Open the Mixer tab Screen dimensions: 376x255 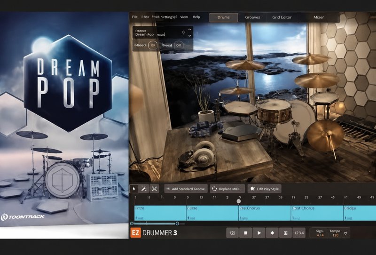pyautogui.click(x=319, y=17)
